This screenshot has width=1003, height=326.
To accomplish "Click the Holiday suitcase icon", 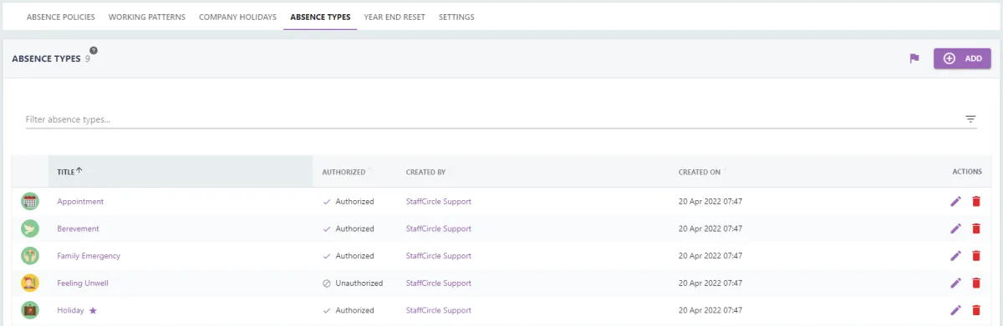I will coord(30,310).
